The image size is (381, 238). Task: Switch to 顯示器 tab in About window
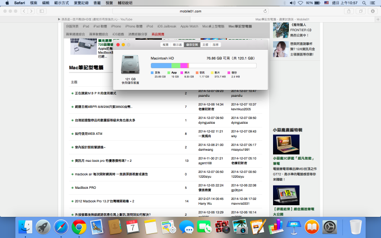click(177, 44)
